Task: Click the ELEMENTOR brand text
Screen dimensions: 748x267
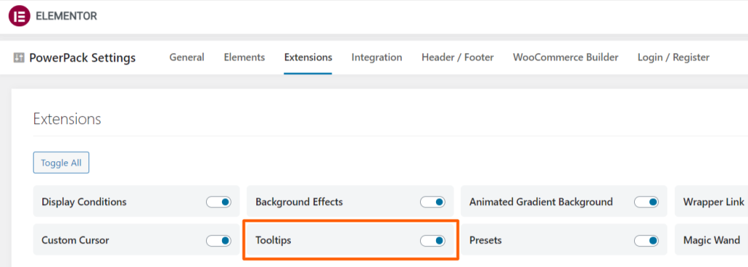Action: coord(66,16)
